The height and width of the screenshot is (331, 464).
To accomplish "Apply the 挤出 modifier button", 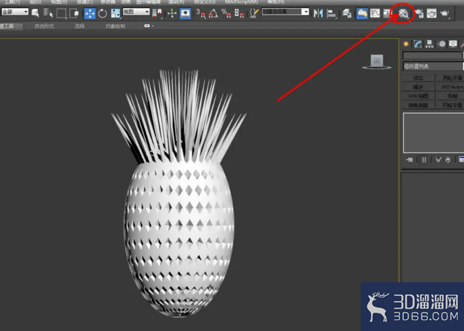I will pyautogui.click(x=418, y=78).
